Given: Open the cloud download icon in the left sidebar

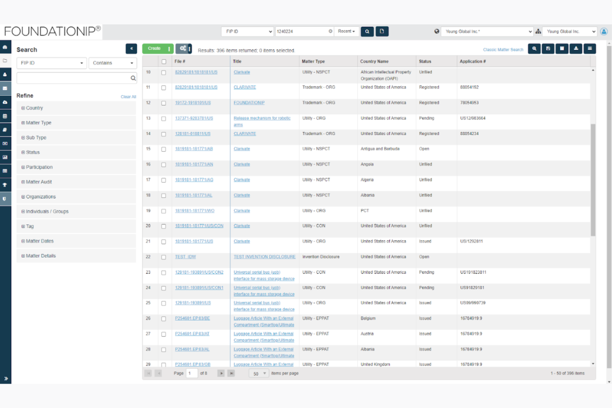Looking at the screenshot, I should coord(5,102).
